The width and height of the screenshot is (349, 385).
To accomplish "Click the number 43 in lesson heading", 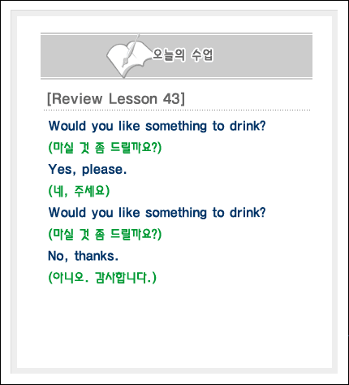I will (171, 99).
